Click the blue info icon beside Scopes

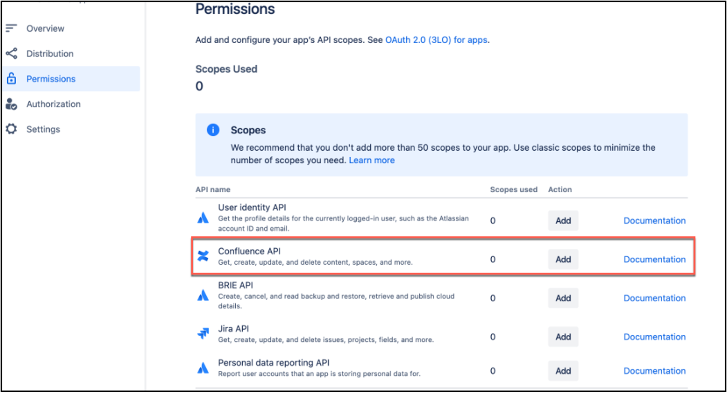pos(213,130)
